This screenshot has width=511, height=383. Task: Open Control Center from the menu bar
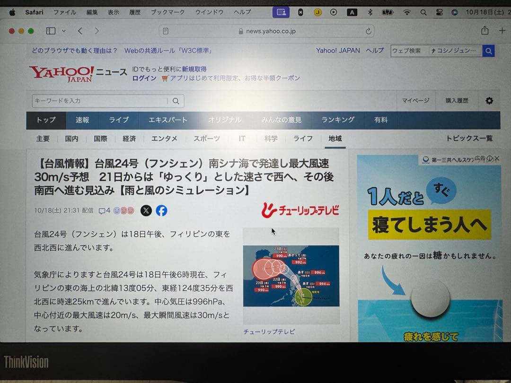[439, 12]
